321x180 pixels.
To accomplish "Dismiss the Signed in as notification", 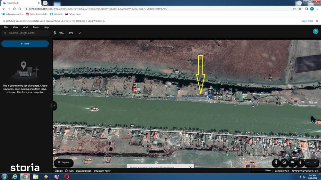I will click(190, 167).
